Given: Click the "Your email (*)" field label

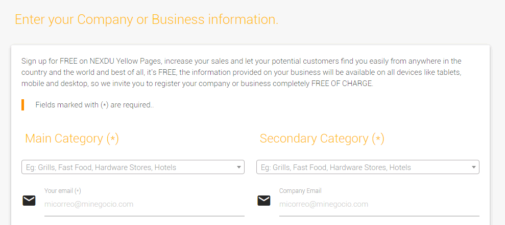Looking at the screenshot, I should pos(62,191).
